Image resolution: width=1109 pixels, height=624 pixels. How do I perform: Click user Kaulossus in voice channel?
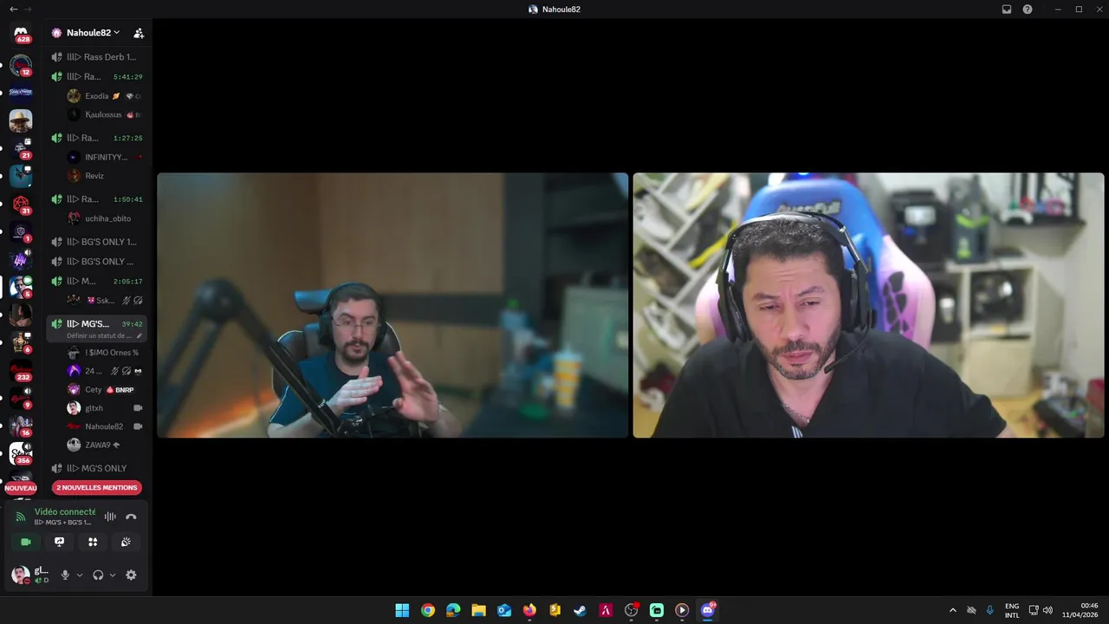pos(104,114)
